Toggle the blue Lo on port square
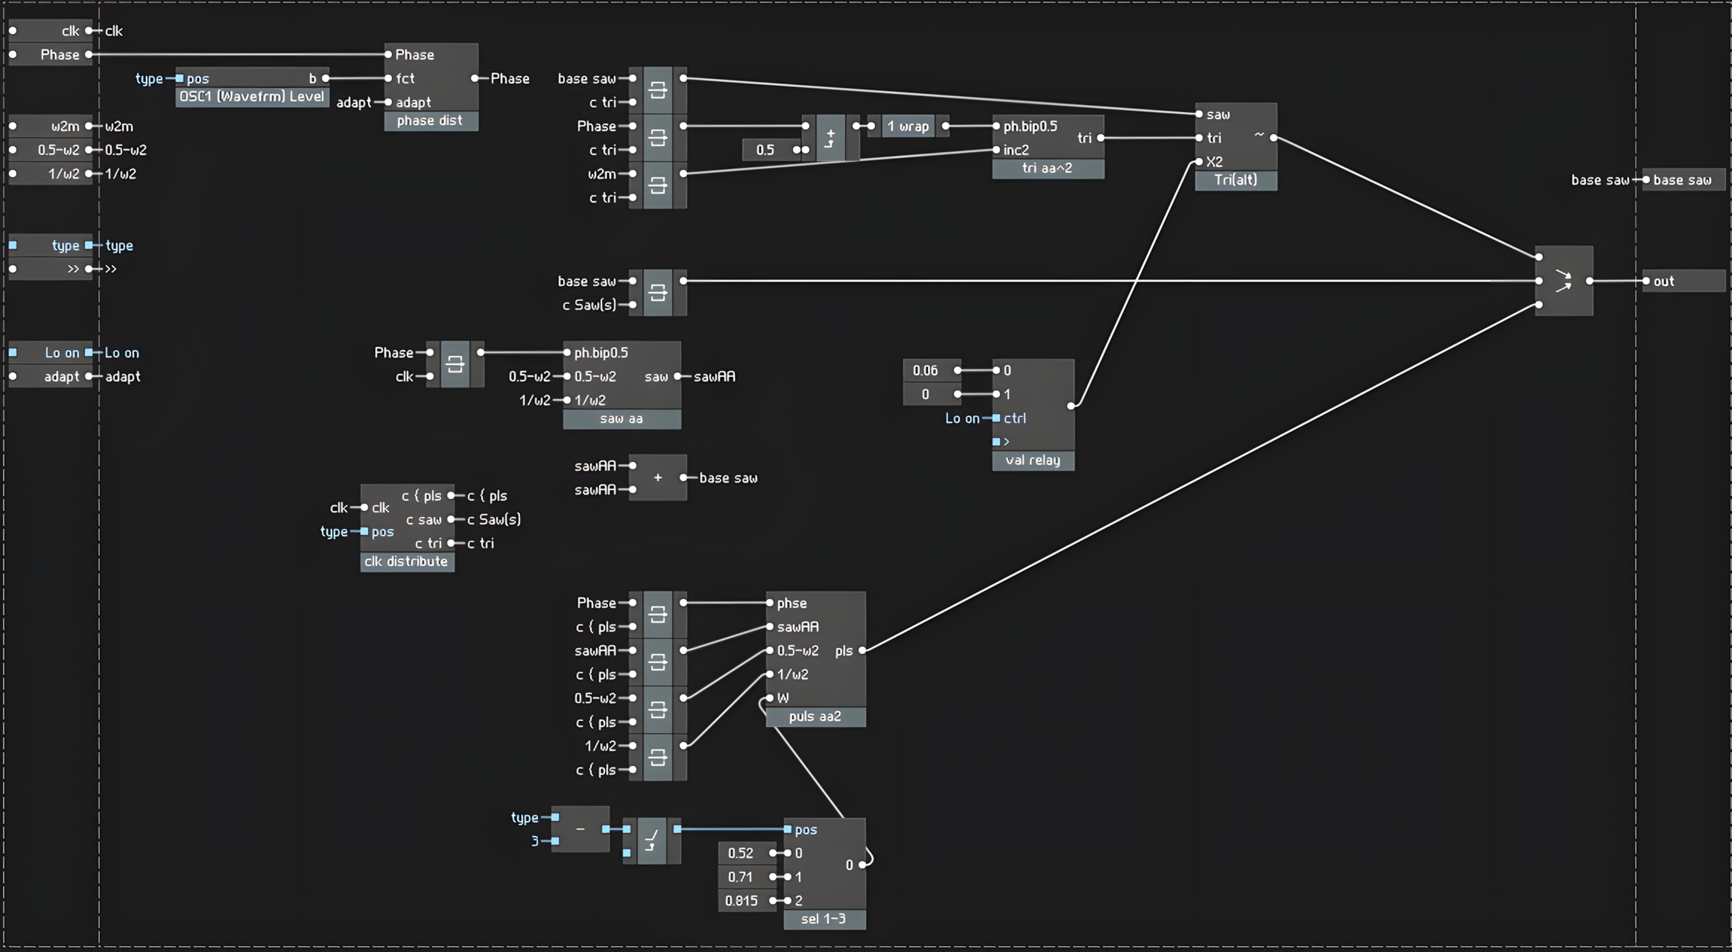 [x=12, y=352]
